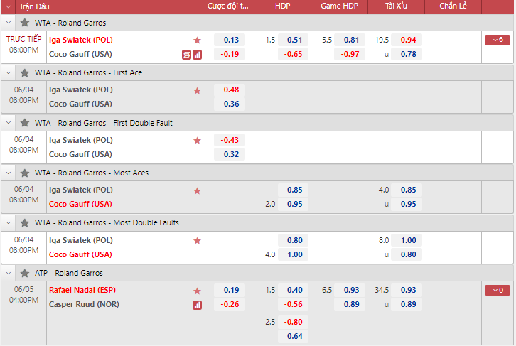Bet Gauff First Double Fault at 0.32

230,154
